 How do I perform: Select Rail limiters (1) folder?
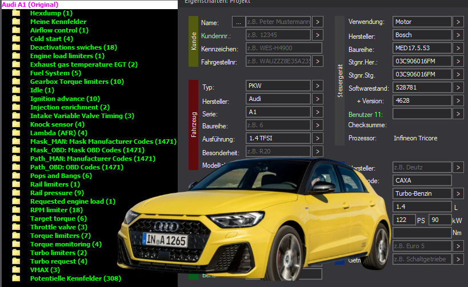coord(55,184)
